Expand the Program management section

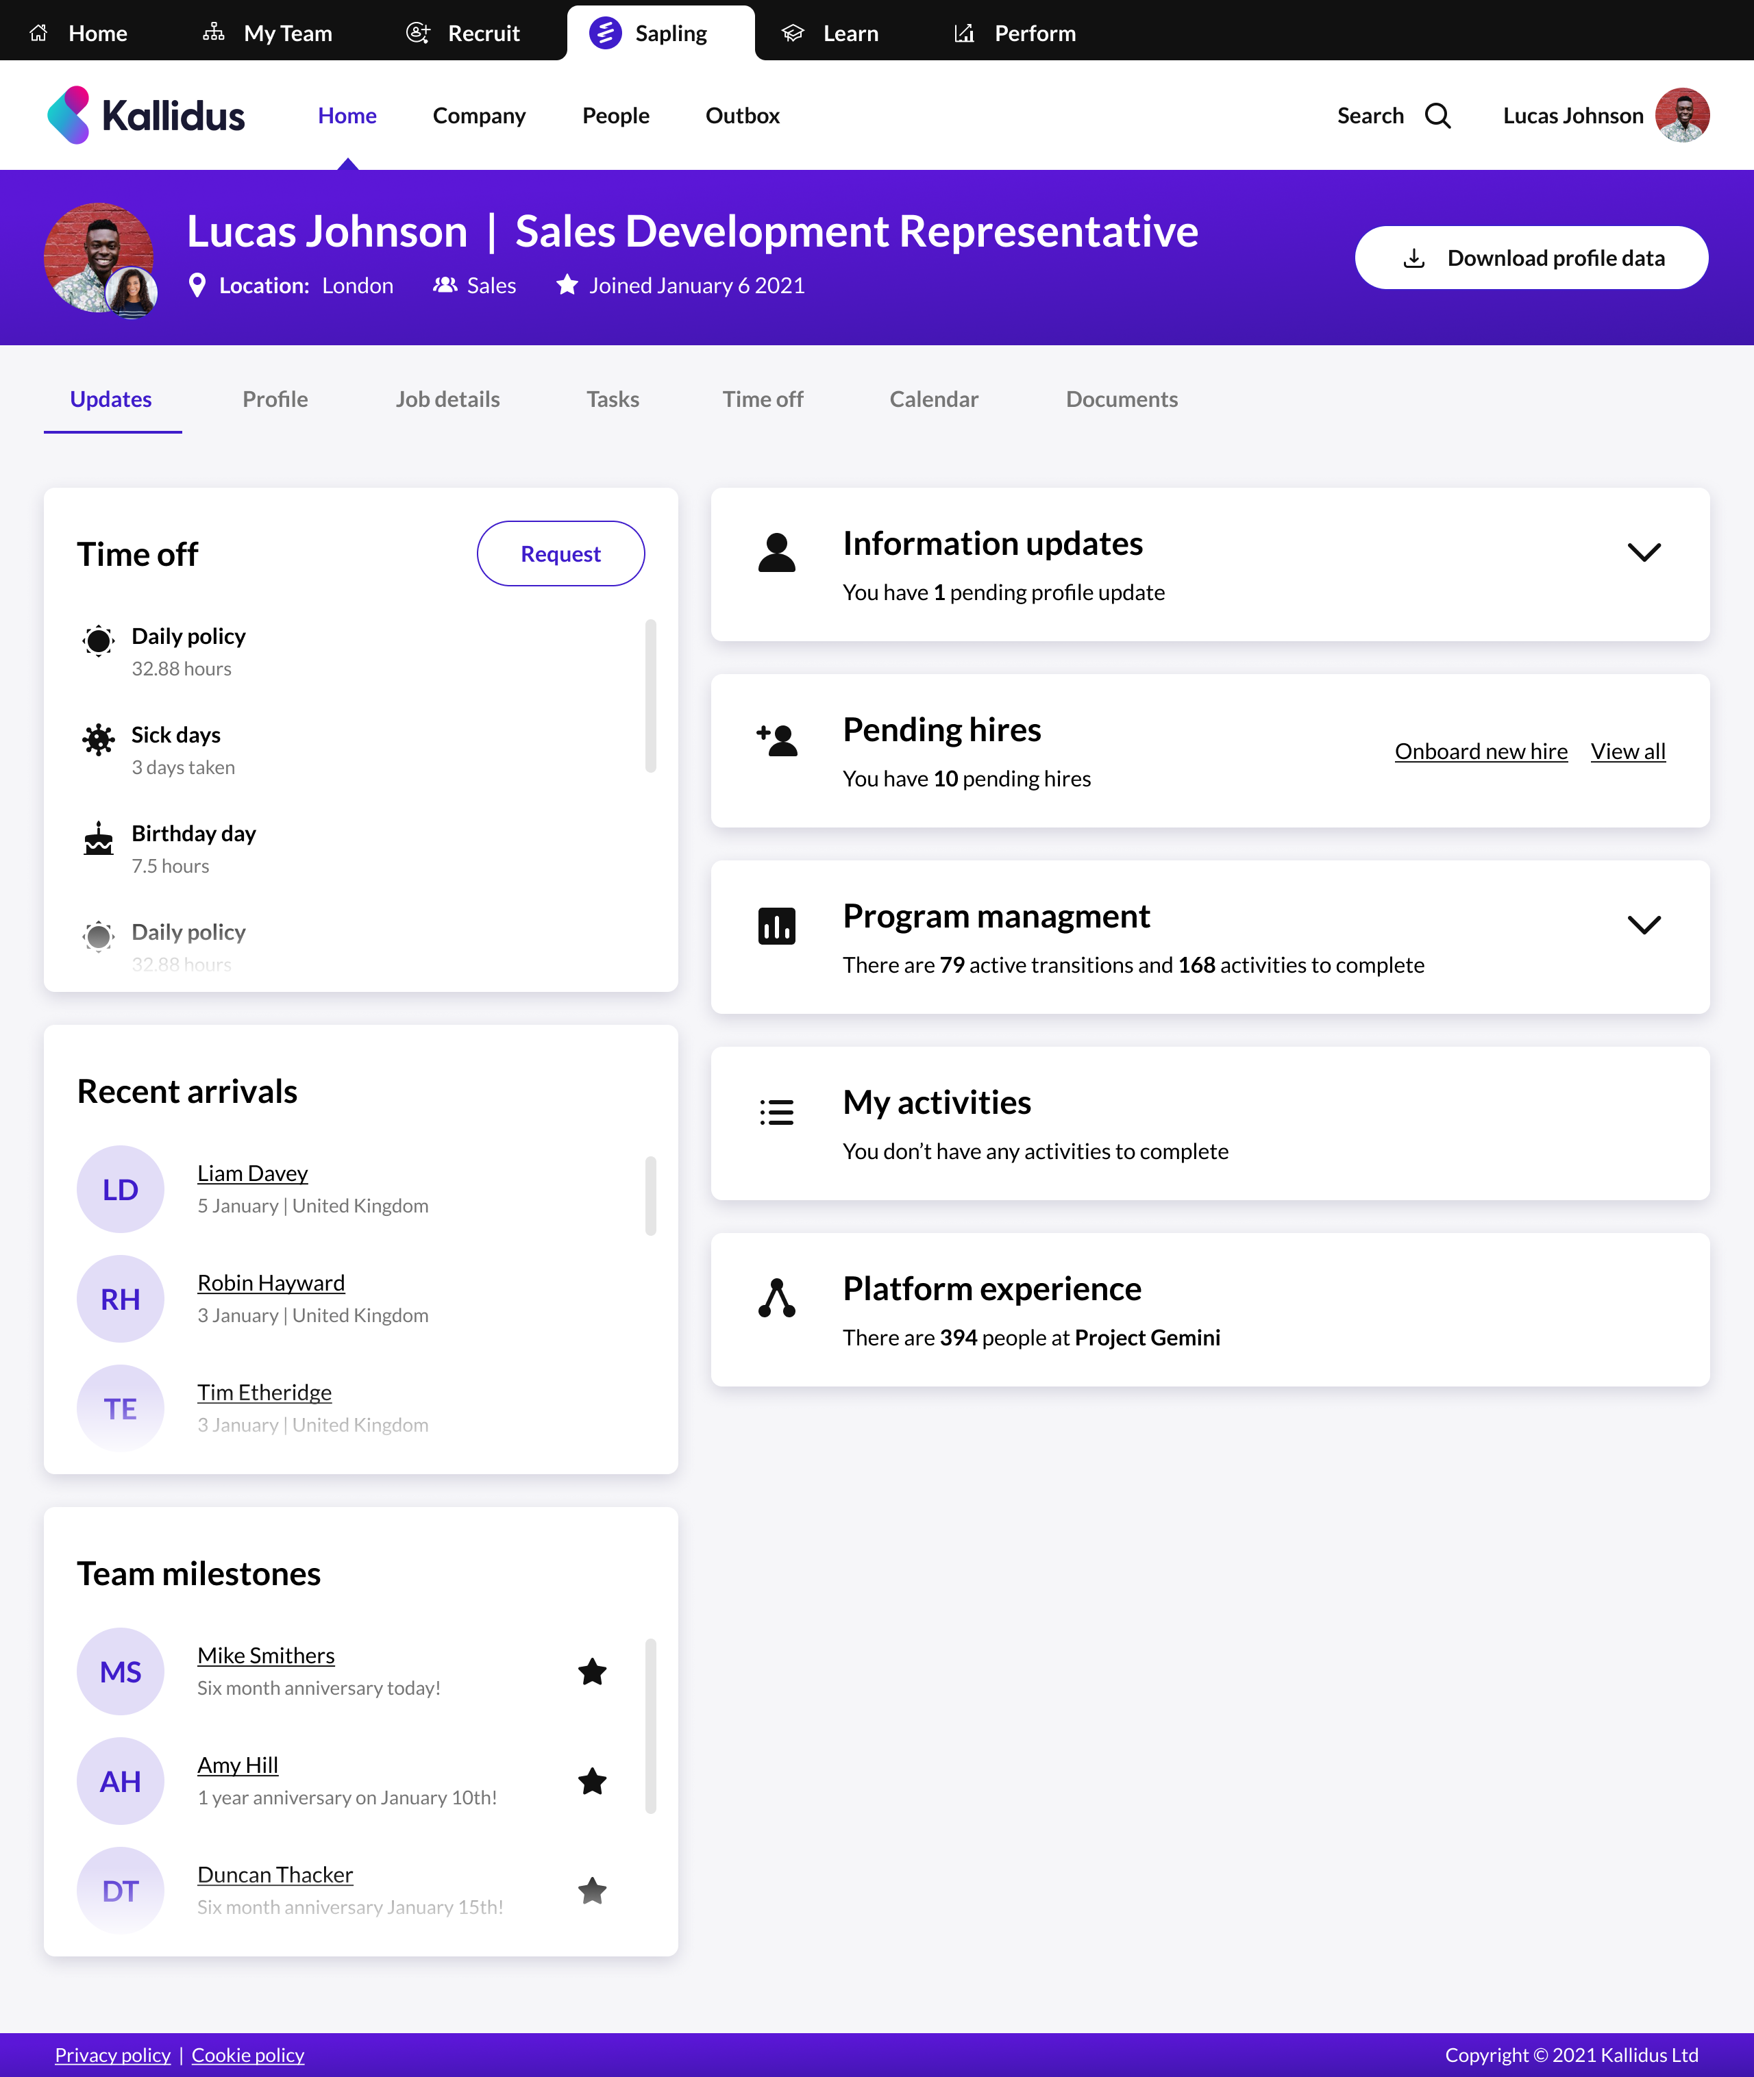click(x=1644, y=925)
